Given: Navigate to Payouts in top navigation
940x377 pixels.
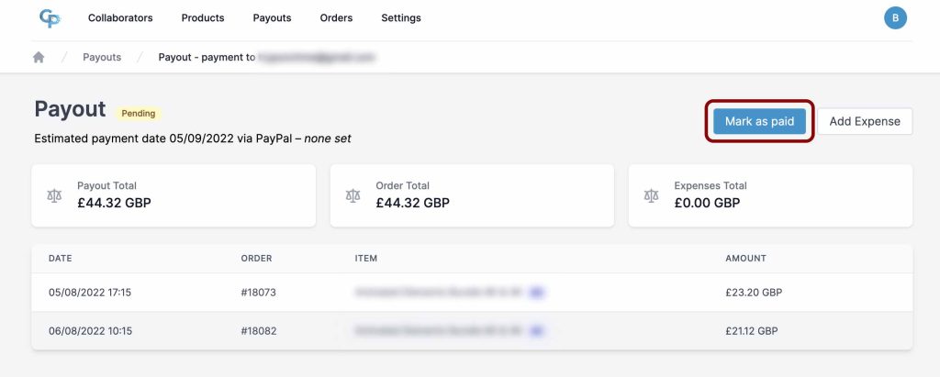Looking at the screenshot, I should [x=272, y=18].
